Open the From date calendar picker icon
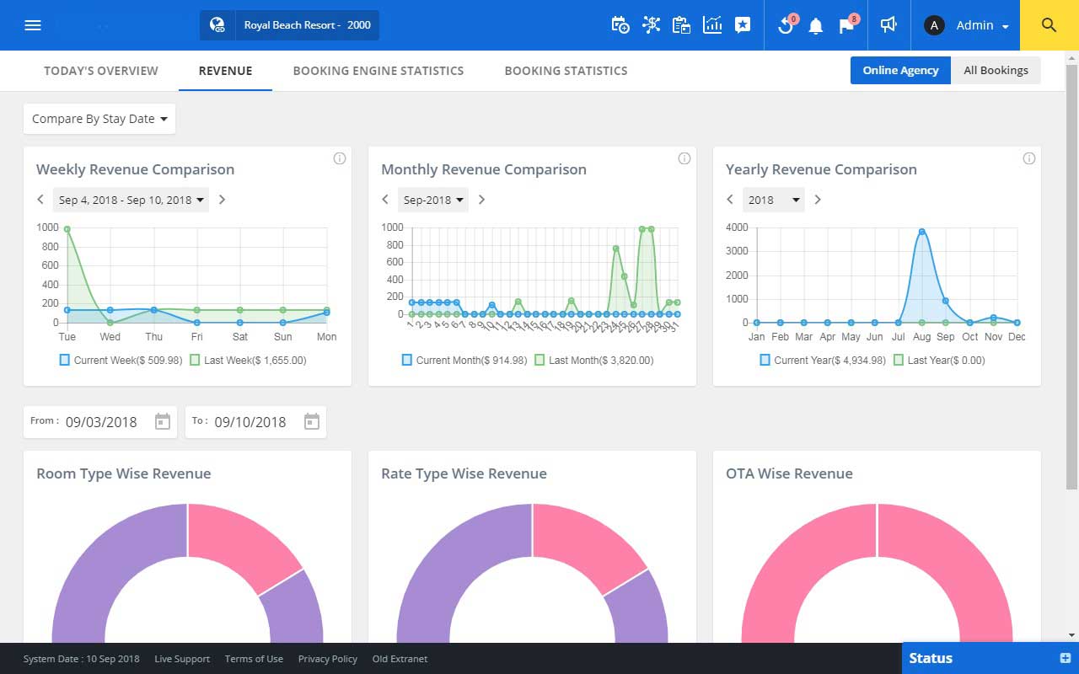Screen dimensions: 1079x674 163,421
